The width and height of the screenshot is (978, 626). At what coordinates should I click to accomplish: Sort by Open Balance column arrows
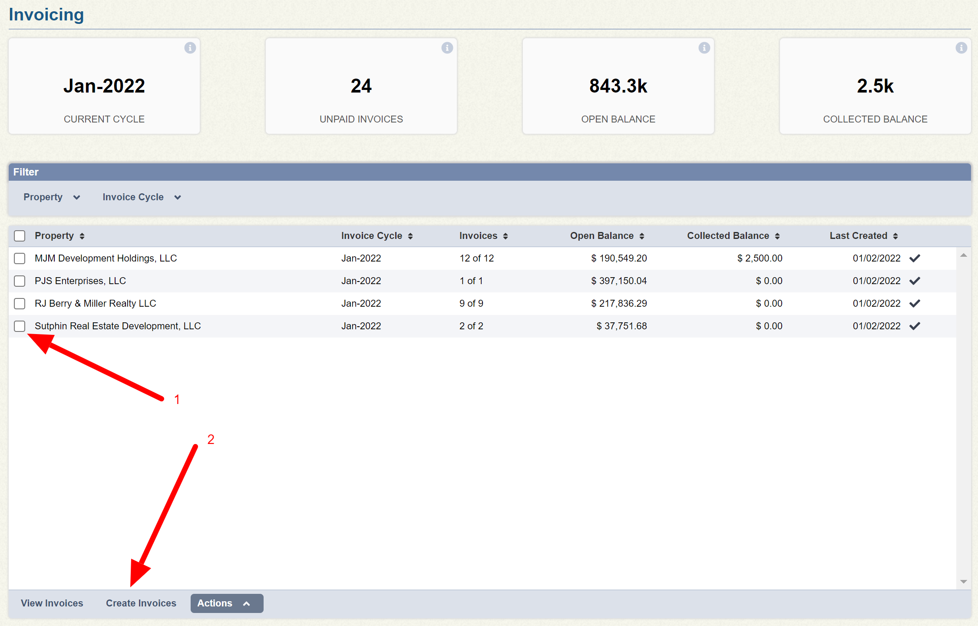click(x=642, y=236)
